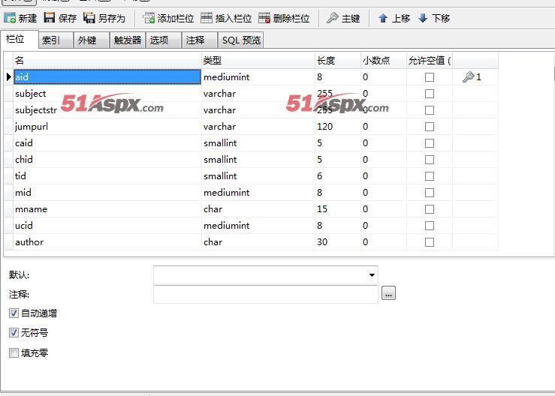The height and width of the screenshot is (396, 555).
Task: Click the varchar type cell of jumpurl
Action: pyautogui.click(x=258, y=127)
